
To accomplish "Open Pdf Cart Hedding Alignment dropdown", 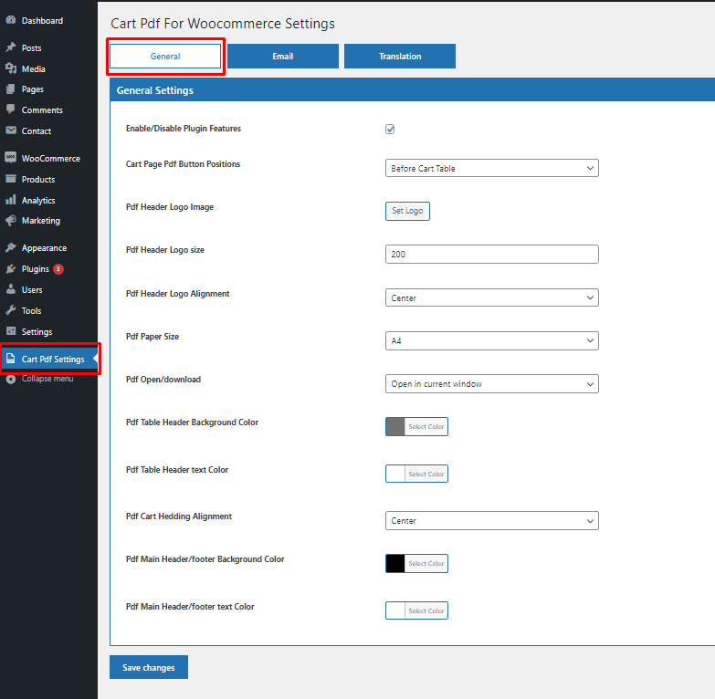I will pyautogui.click(x=491, y=520).
